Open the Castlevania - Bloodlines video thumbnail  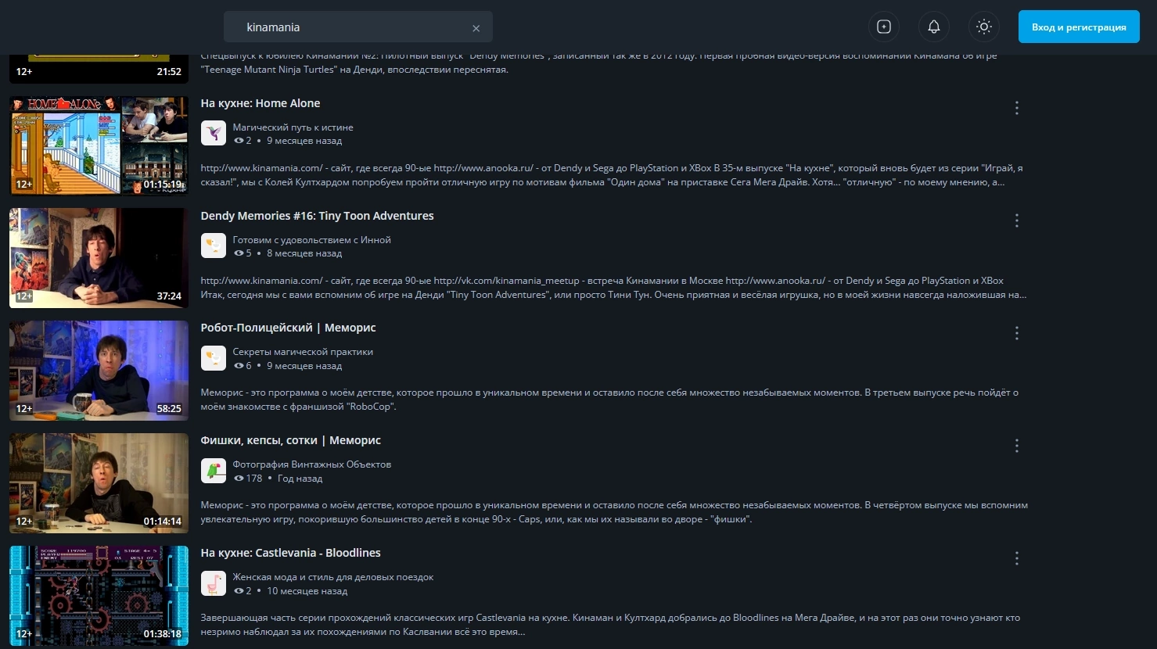tap(99, 596)
